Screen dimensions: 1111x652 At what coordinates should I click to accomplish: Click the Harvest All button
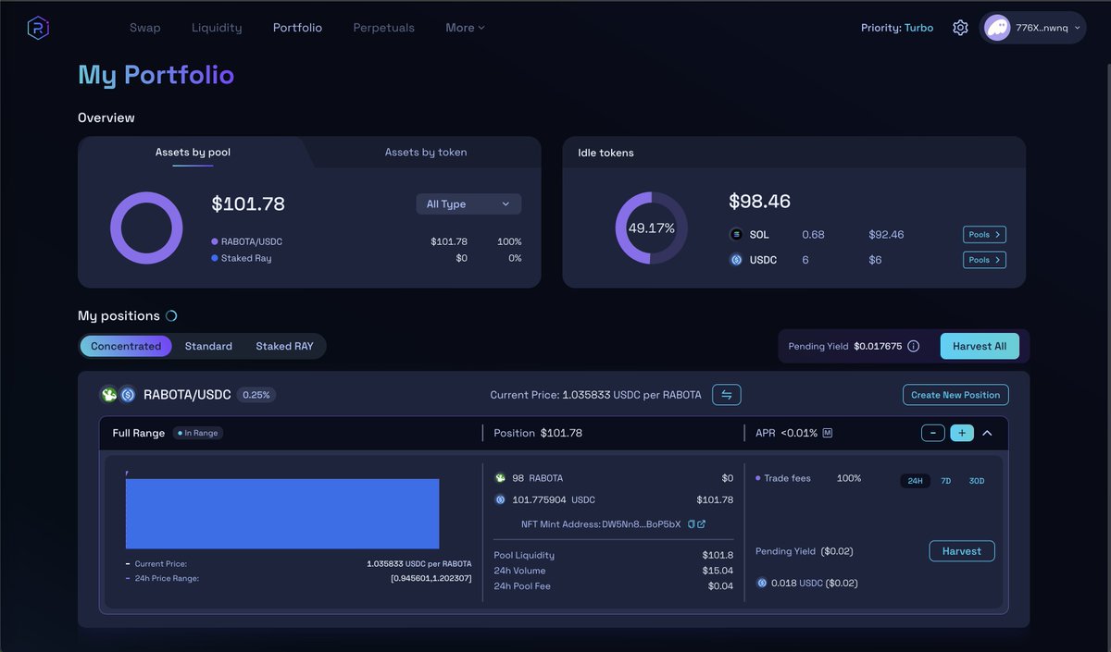coord(980,346)
